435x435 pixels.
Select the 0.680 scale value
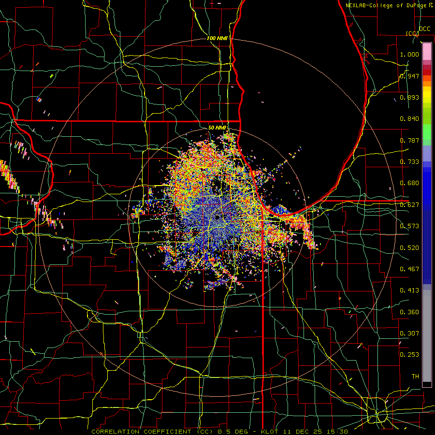point(409,183)
